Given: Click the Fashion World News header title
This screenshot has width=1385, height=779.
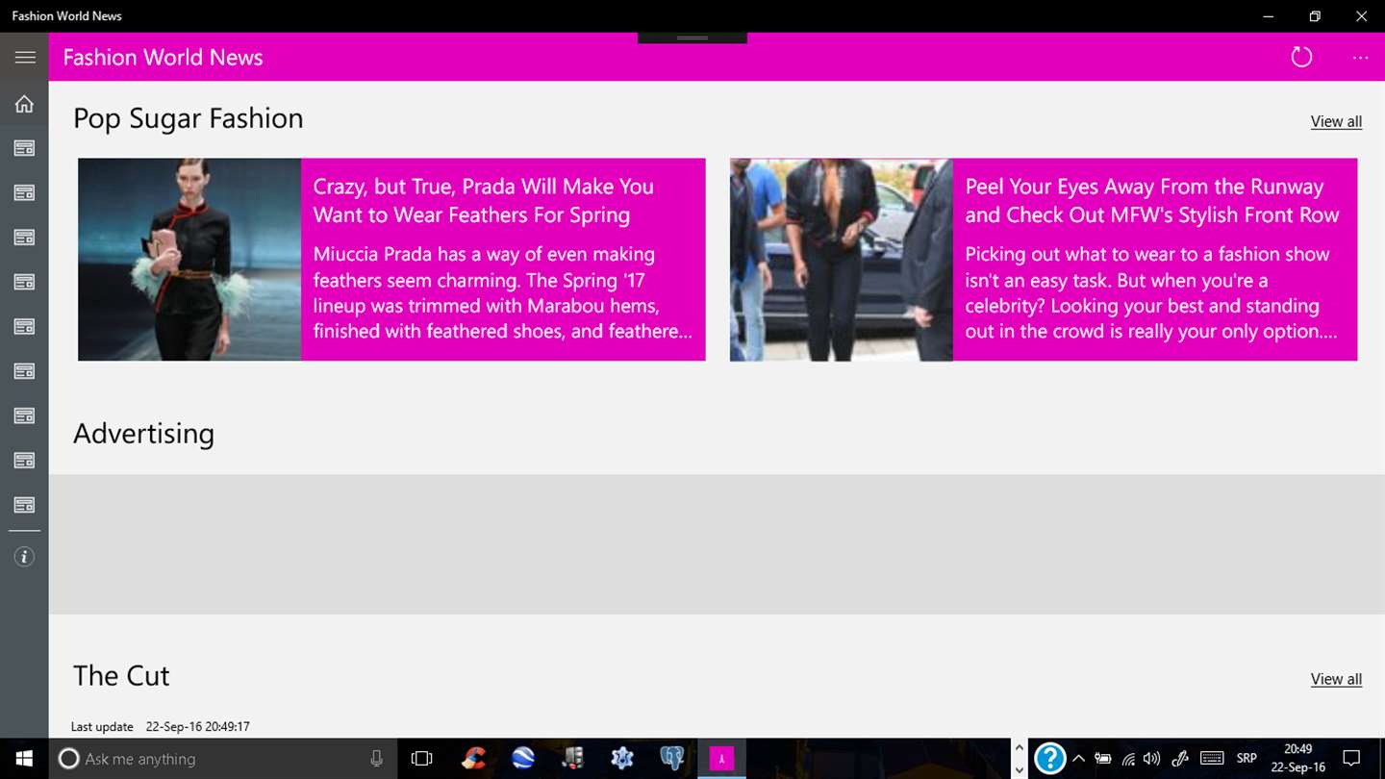Looking at the screenshot, I should [x=163, y=58].
